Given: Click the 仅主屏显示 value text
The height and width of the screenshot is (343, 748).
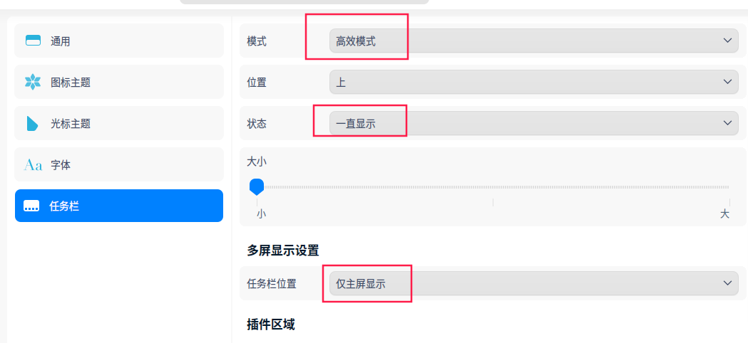Looking at the screenshot, I should click(361, 284).
